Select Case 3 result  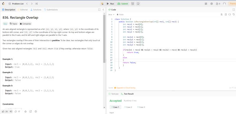coord(141,107)
